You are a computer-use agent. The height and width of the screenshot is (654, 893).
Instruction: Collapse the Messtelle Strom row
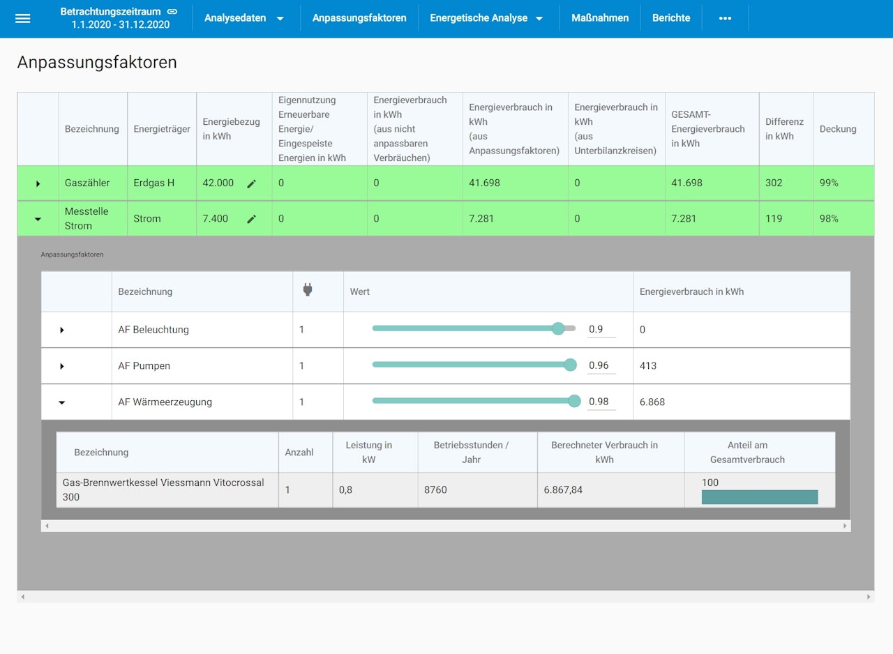point(38,219)
